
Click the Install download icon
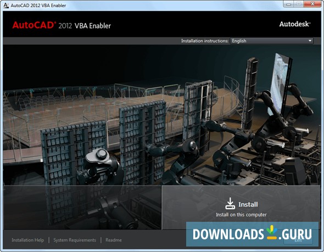pyautogui.click(x=230, y=204)
